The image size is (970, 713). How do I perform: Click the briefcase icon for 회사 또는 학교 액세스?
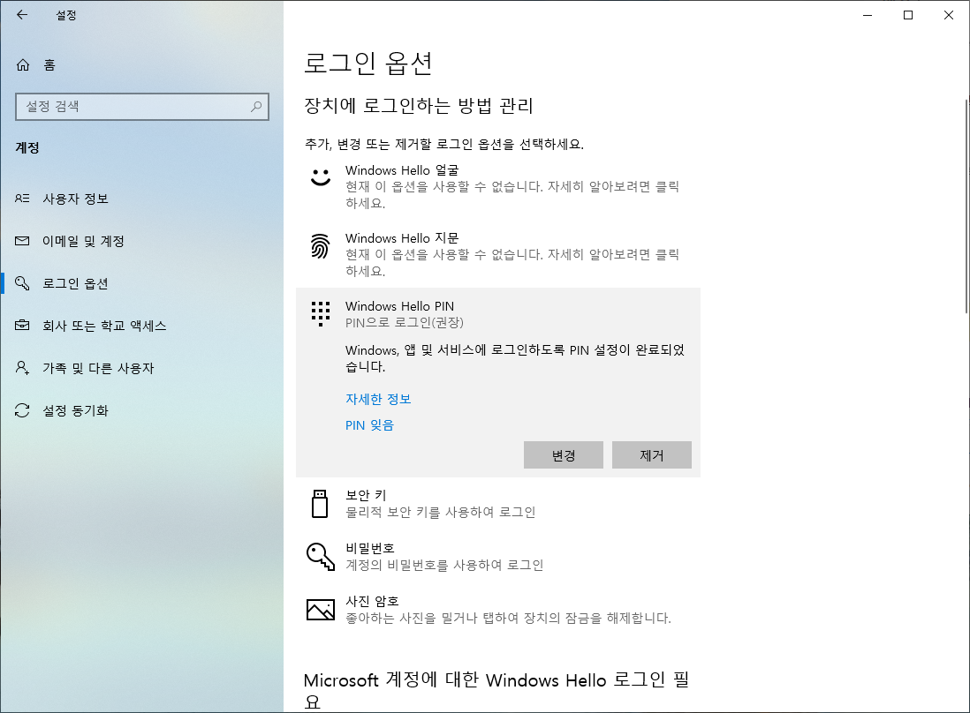pyautogui.click(x=22, y=325)
